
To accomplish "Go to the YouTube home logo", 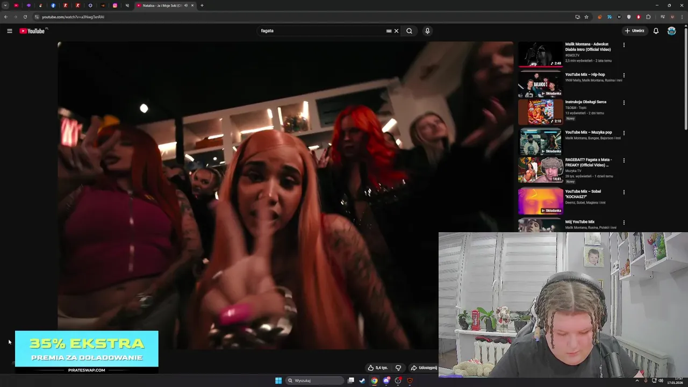I will tap(32, 31).
